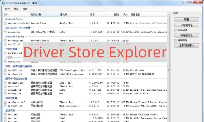Open the 语言 menu
Image resolution: width=204 pixels, height=122 pixels.
[x=16, y=9]
